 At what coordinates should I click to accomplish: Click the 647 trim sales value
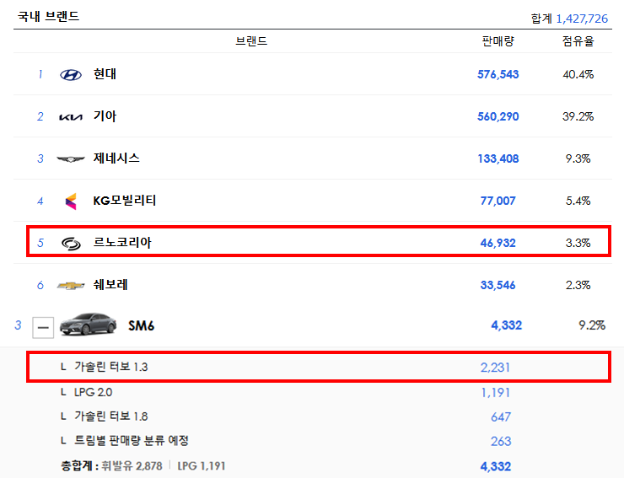click(x=501, y=417)
